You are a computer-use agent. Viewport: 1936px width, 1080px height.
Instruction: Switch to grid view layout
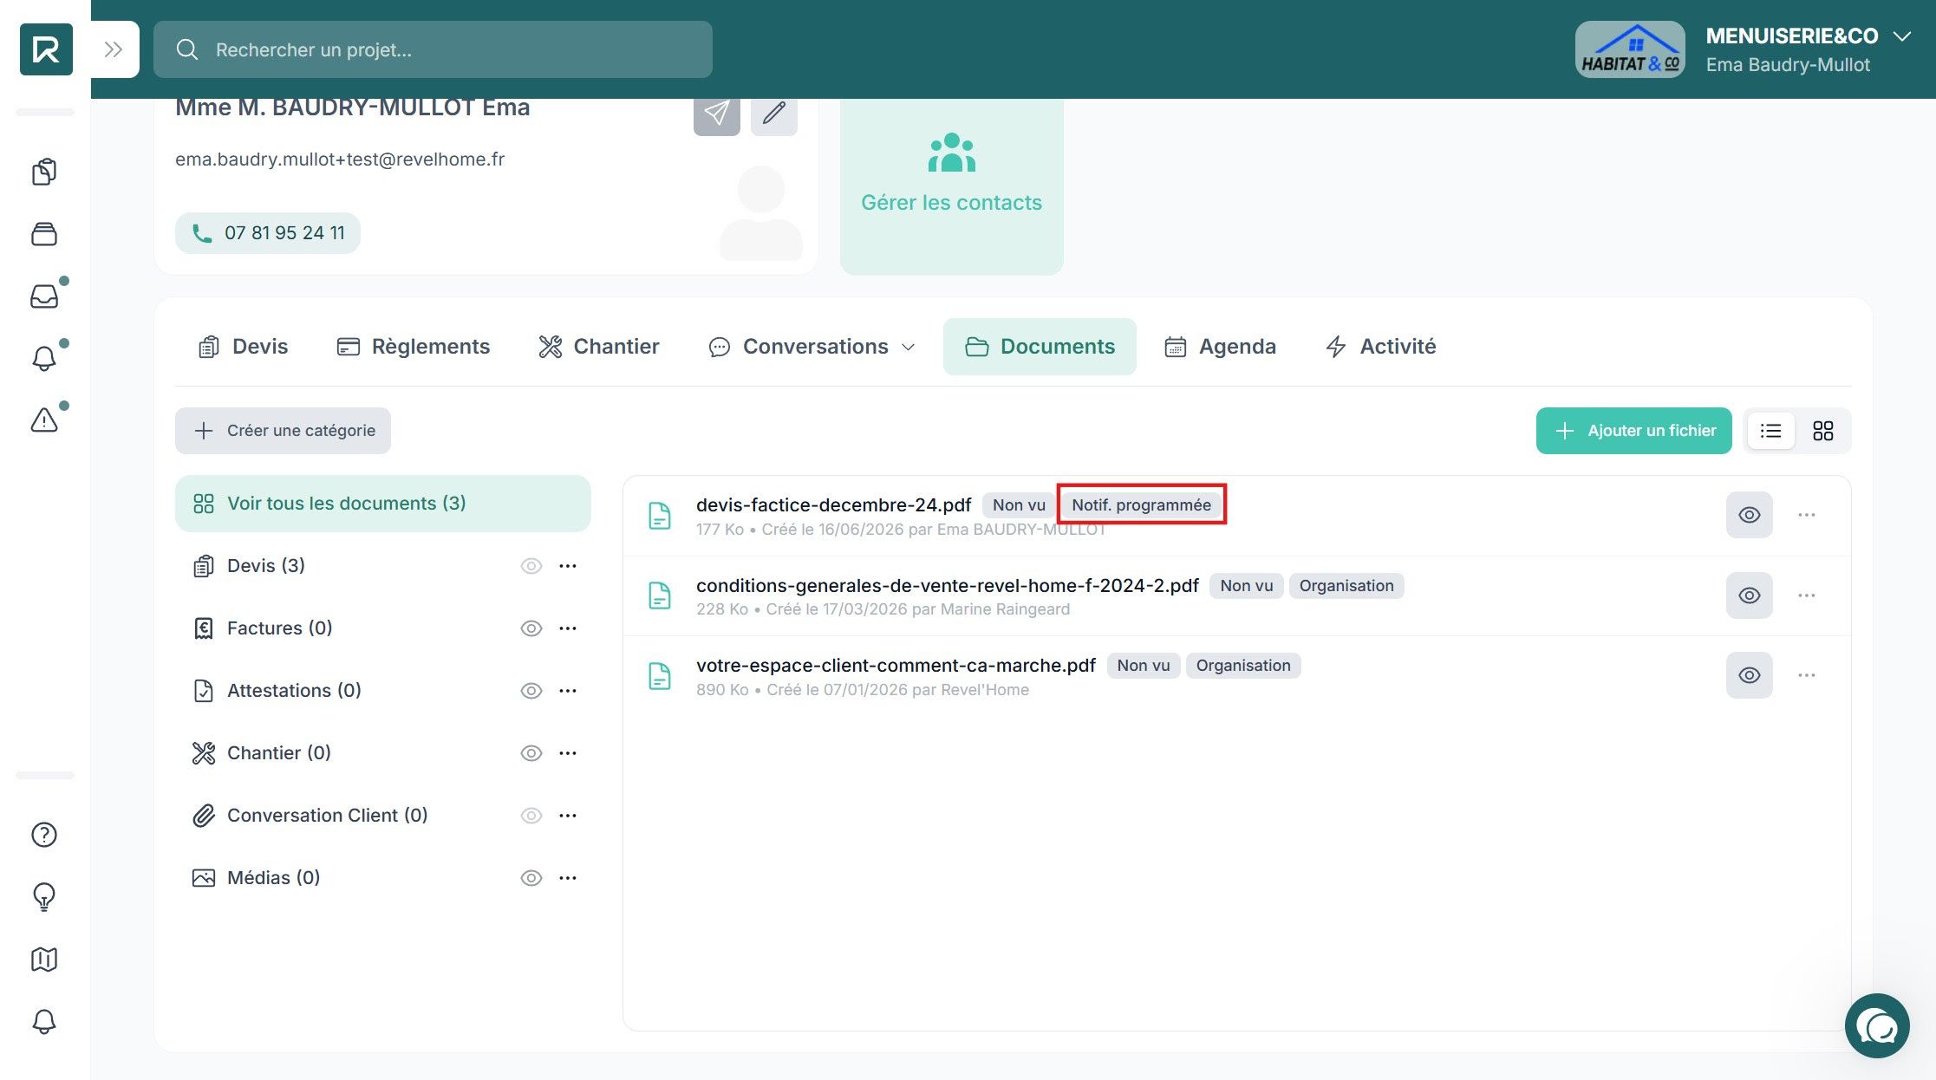click(1823, 431)
